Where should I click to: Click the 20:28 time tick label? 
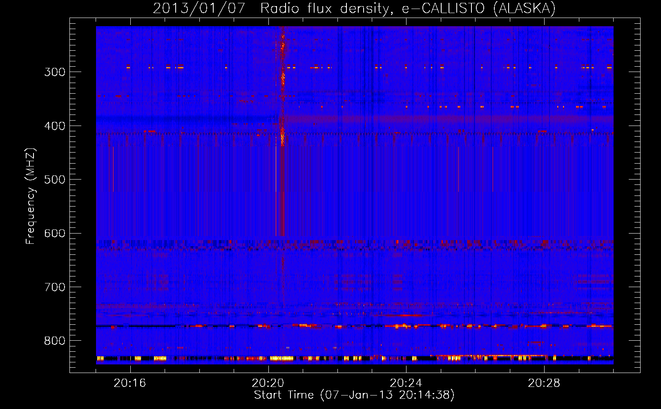[544, 383]
